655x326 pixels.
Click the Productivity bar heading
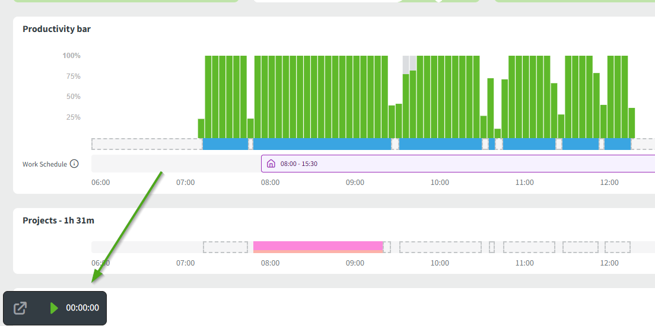(56, 29)
